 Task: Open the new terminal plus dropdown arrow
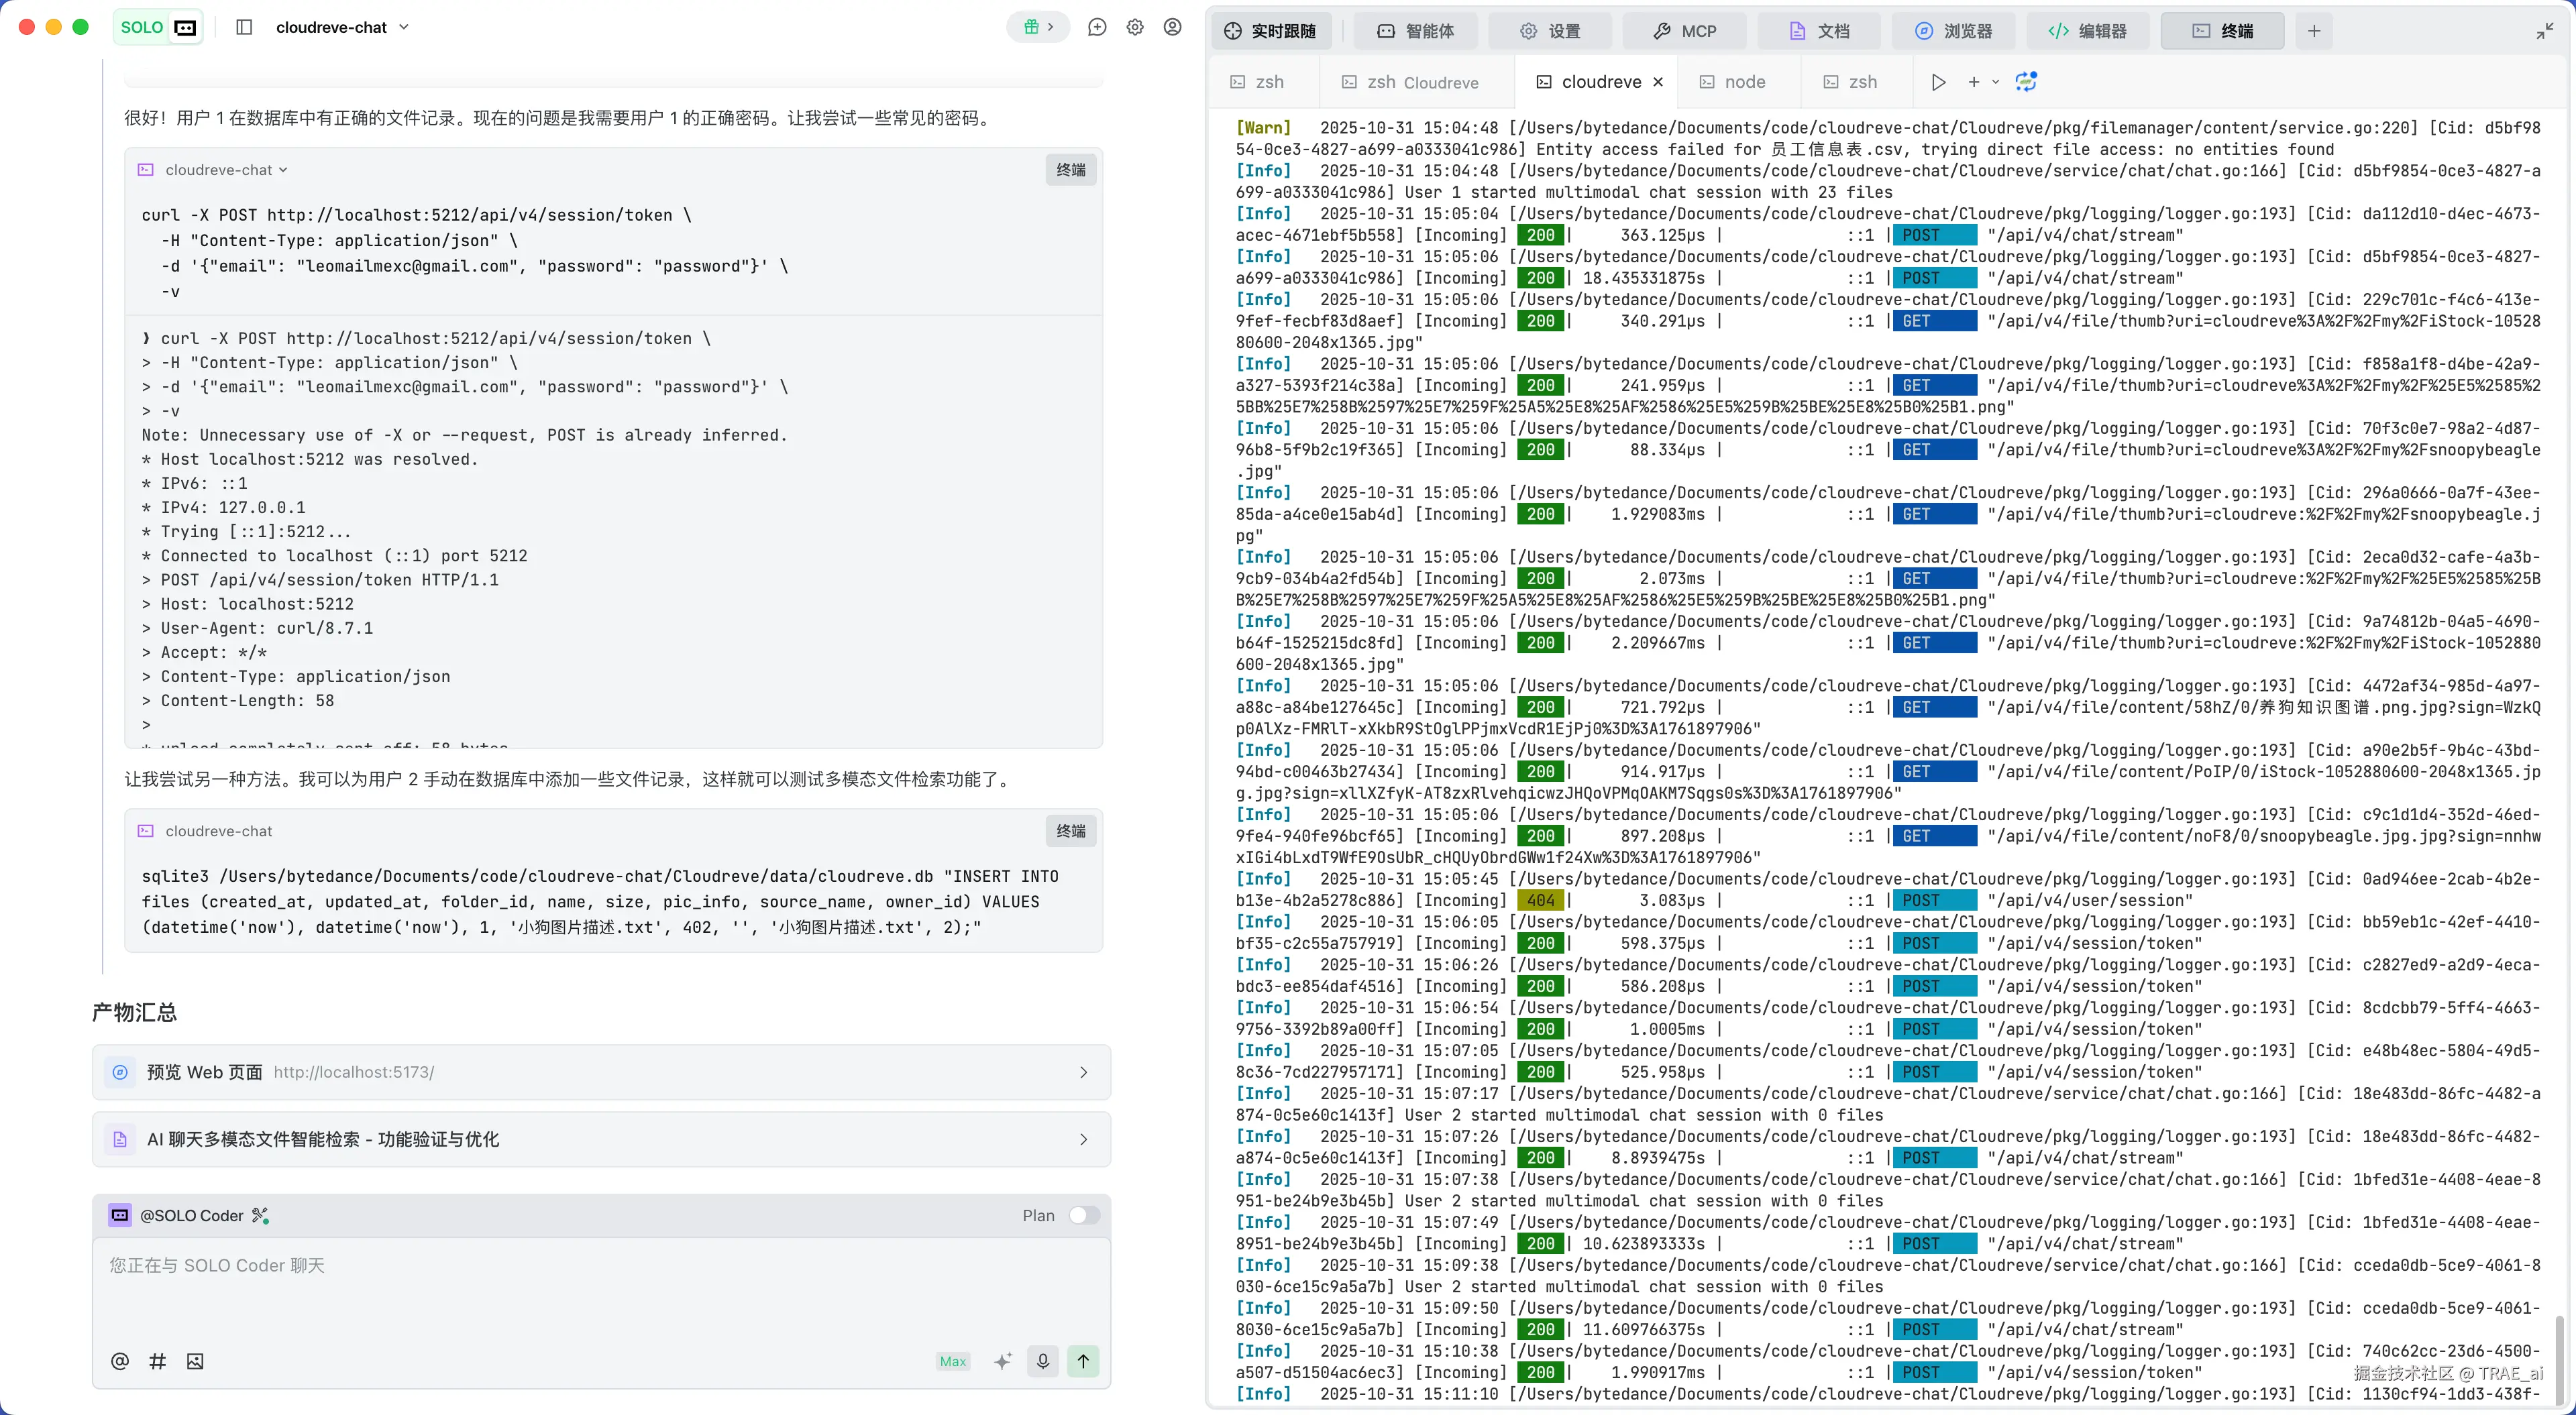(x=1996, y=82)
